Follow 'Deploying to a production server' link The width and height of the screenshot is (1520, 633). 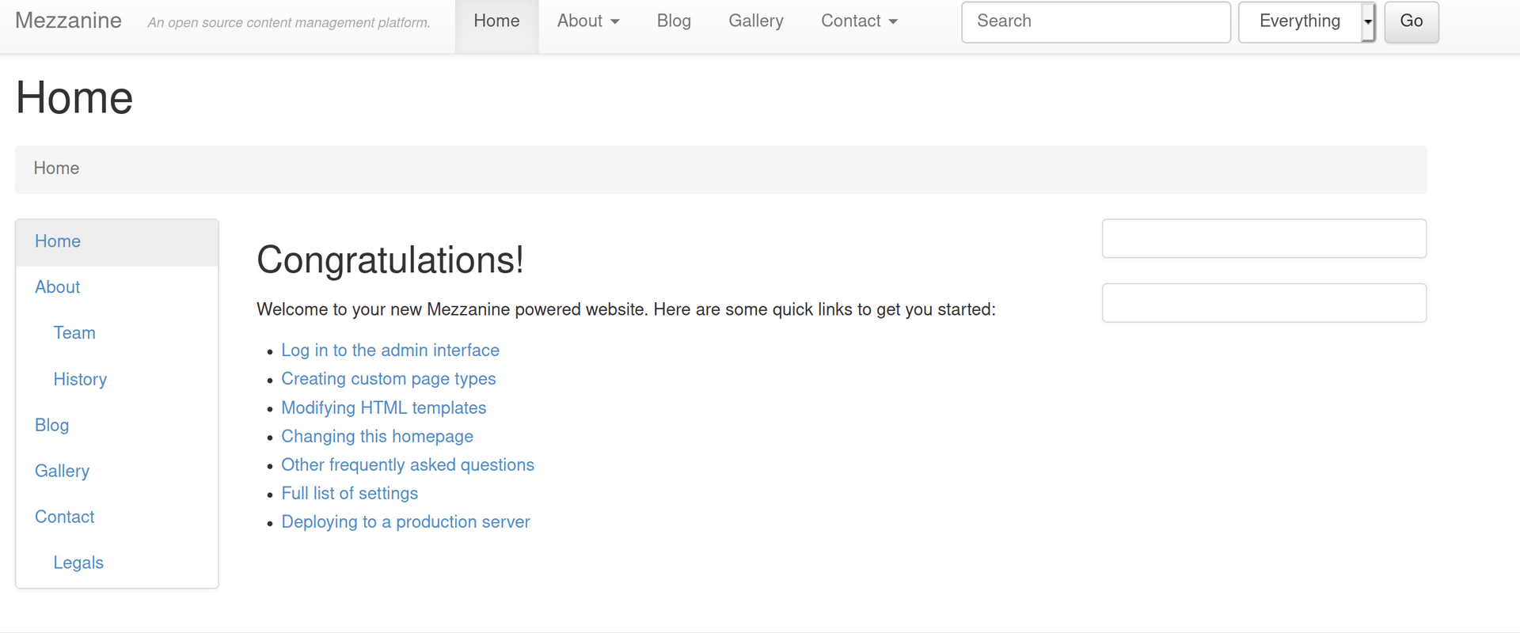[x=406, y=521]
